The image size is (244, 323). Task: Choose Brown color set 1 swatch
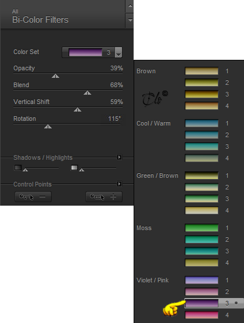[x=202, y=71]
